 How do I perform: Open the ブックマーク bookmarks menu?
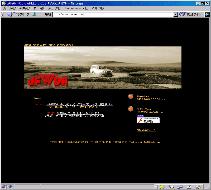pyautogui.click(x=18, y=14)
